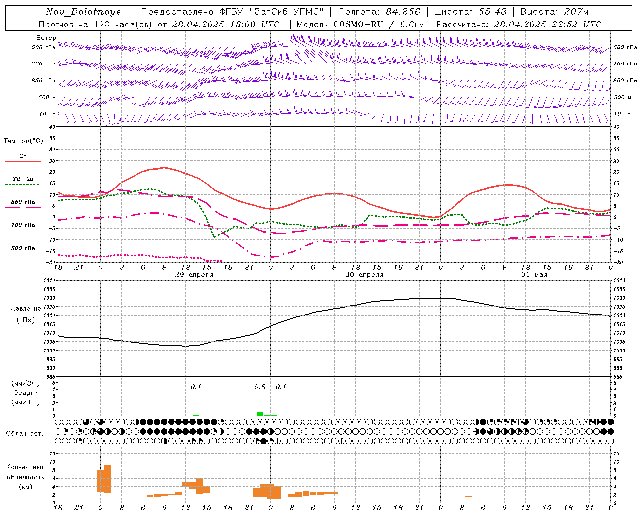Click the left '850 гПа' wind level label
Image resolution: width=640 pixels, height=512 pixels.
coord(44,80)
